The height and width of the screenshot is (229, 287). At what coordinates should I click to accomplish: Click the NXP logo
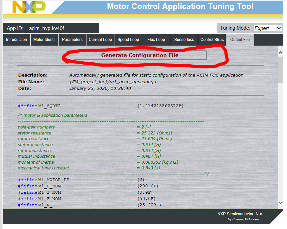click(x=29, y=7)
